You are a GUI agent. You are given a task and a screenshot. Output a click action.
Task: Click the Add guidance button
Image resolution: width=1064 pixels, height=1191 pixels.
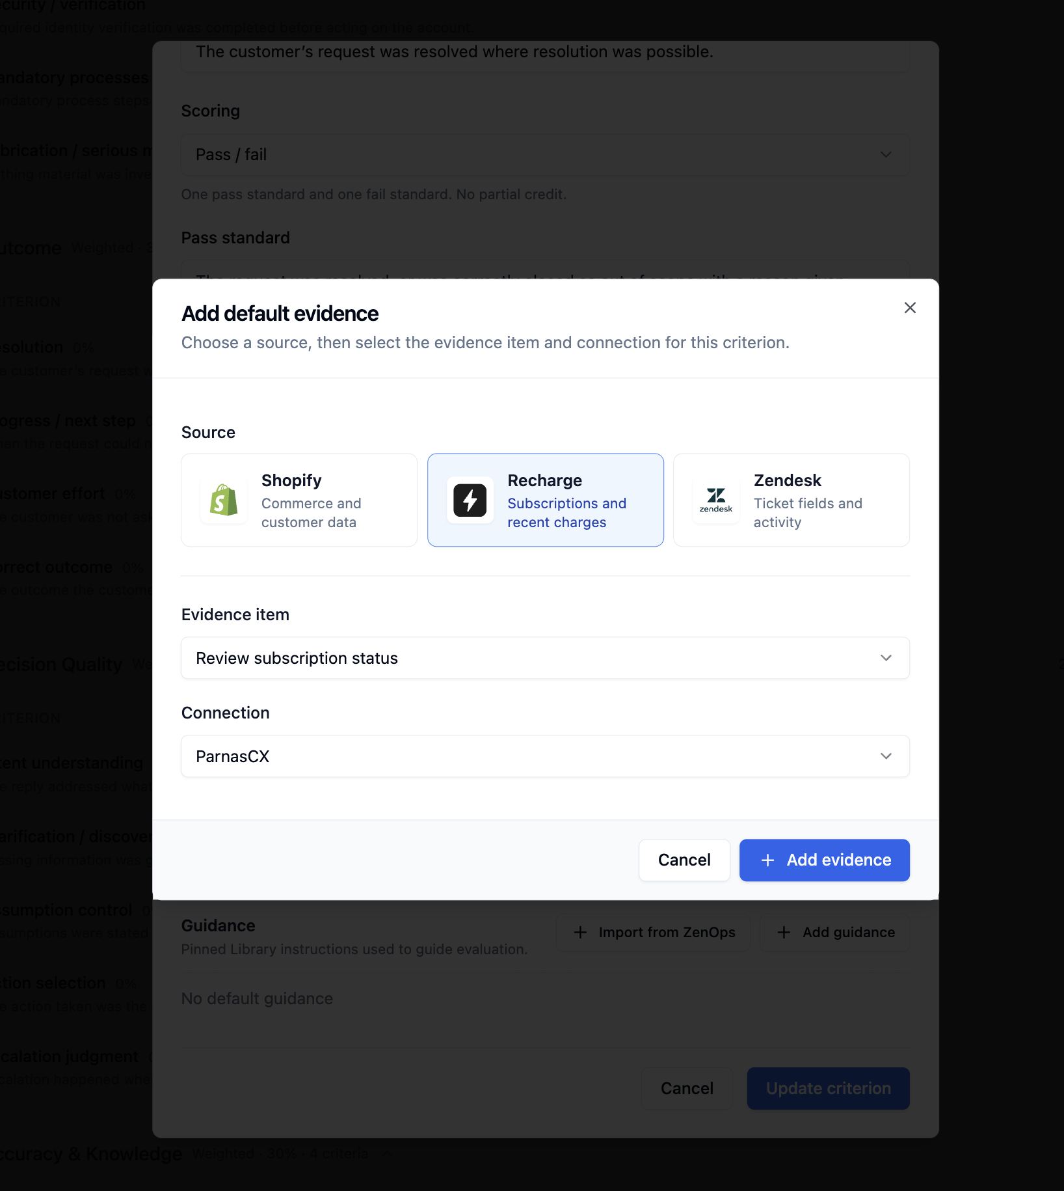[x=835, y=932]
